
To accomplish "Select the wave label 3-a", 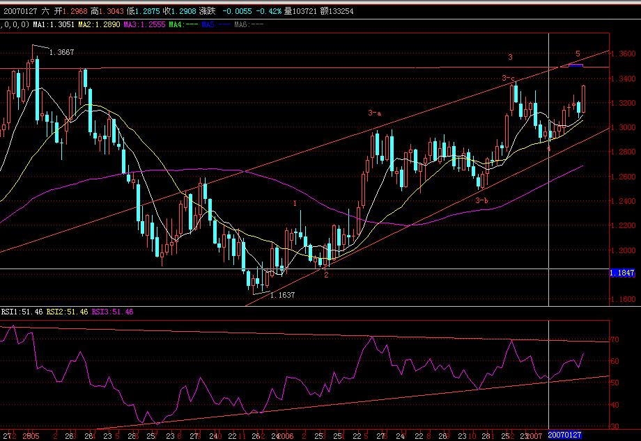I will [x=374, y=113].
